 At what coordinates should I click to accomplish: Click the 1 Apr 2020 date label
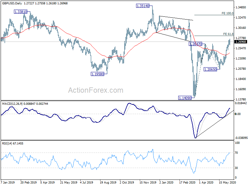[206, 182]
